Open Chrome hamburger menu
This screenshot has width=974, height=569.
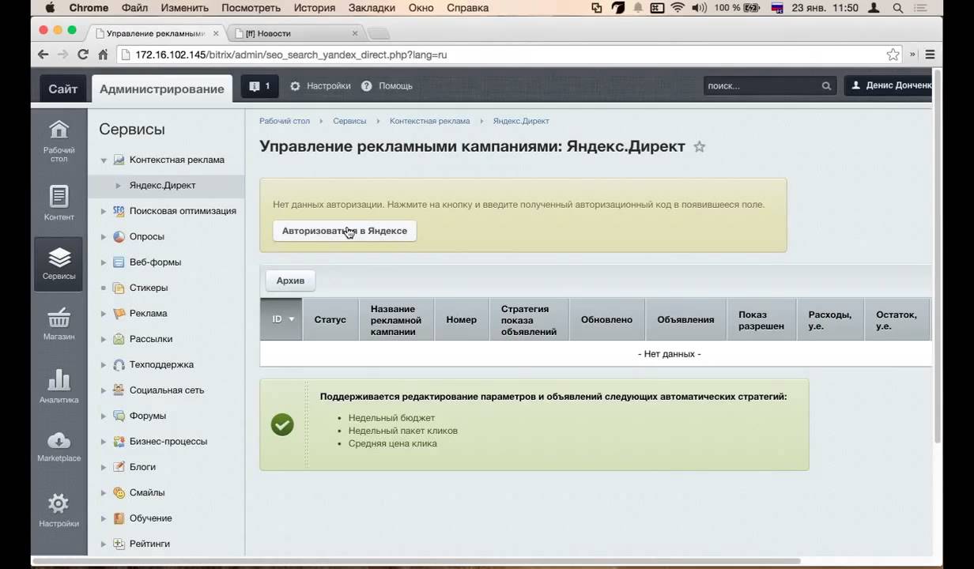pyautogui.click(x=930, y=55)
